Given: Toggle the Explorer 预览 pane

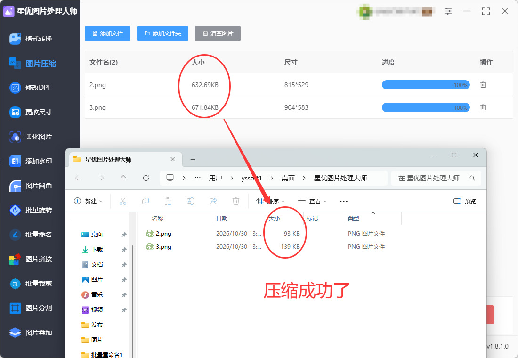Looking at the screenshot, I should pos(465,201).
